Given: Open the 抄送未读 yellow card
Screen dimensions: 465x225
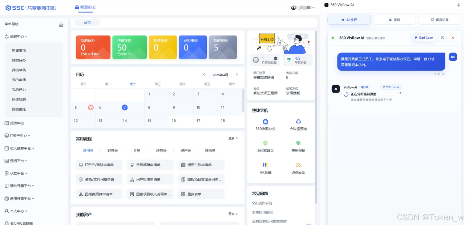Looking at the screenshot, I should pos(163,47).
